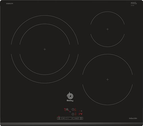Select the front right zone key
The width and height of the screenshot is (143, 126).
(x=73, y=114)
